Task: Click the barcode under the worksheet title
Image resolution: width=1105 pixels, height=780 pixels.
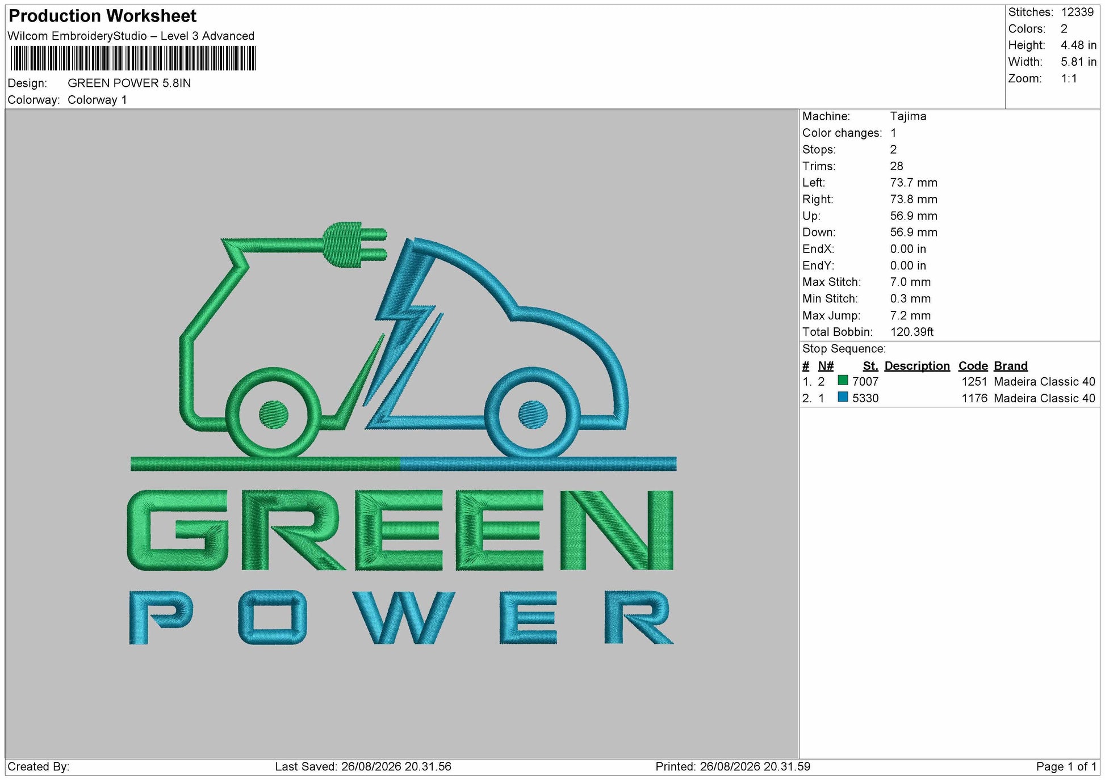Action: (133, 58)
